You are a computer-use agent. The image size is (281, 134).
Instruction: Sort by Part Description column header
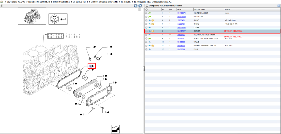[x=199, y=9]
